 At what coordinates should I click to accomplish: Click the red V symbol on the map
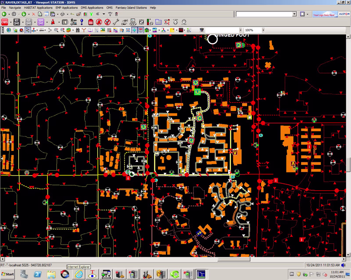[x=235, y=153]
